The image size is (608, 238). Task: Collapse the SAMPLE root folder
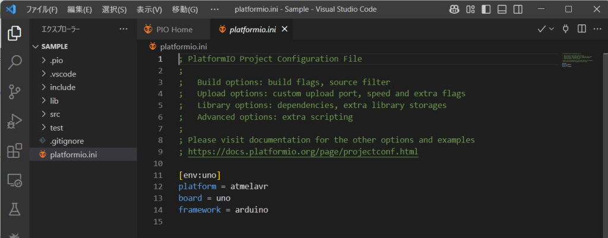34,46
